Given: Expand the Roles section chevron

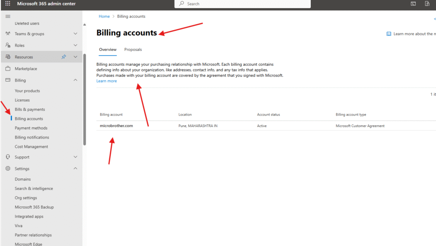Looking at the screenshot, I should coord(75,45).
